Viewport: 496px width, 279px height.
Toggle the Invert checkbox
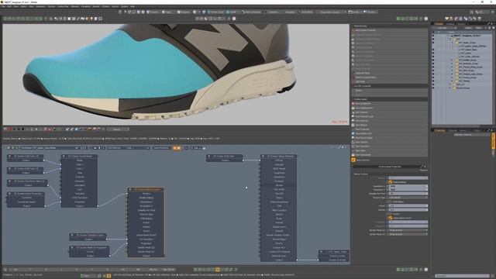[x=390, y=214]
